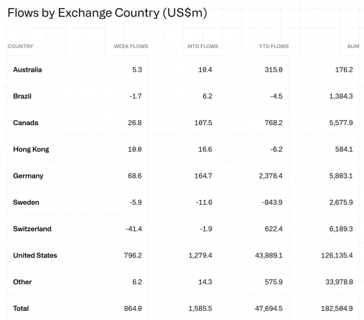
Task: Select the Canada row label
Action: click(25, 123)
